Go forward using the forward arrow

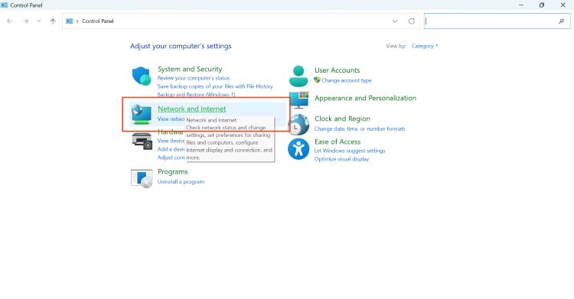25,21
